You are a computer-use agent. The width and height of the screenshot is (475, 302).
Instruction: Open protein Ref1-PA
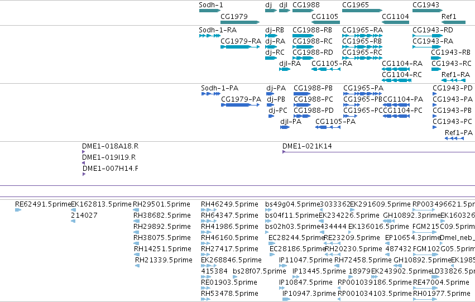click(454, 138)
